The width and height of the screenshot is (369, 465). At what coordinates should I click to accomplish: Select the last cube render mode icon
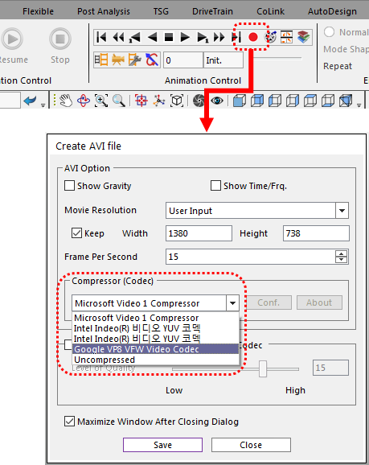(x=346, y=101)
